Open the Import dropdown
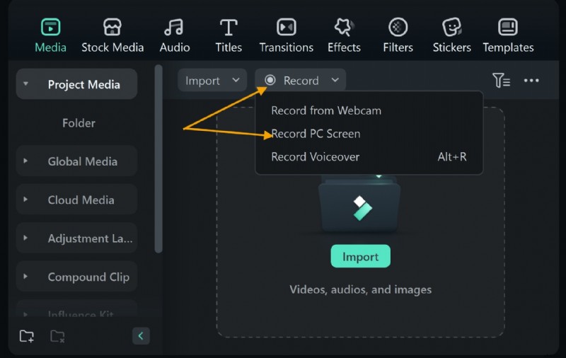566x358 pixels. tap(212, 81)
